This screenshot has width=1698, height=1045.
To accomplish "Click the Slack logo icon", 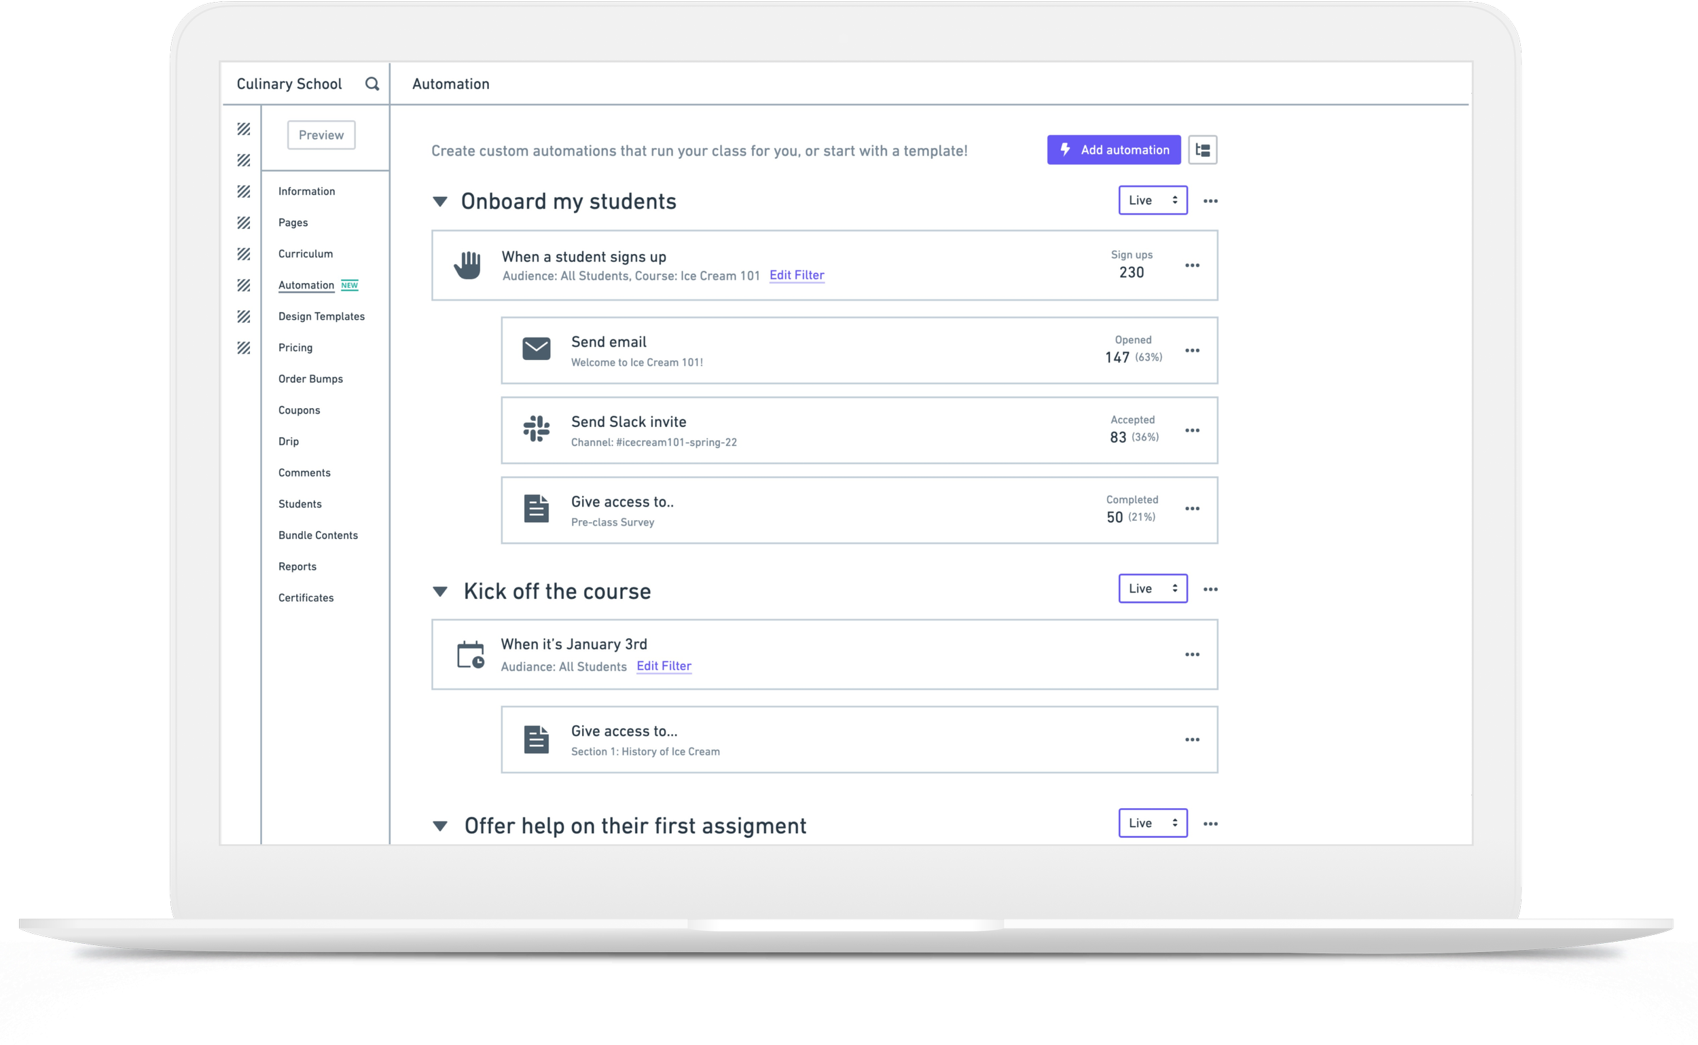I will 537,428.
